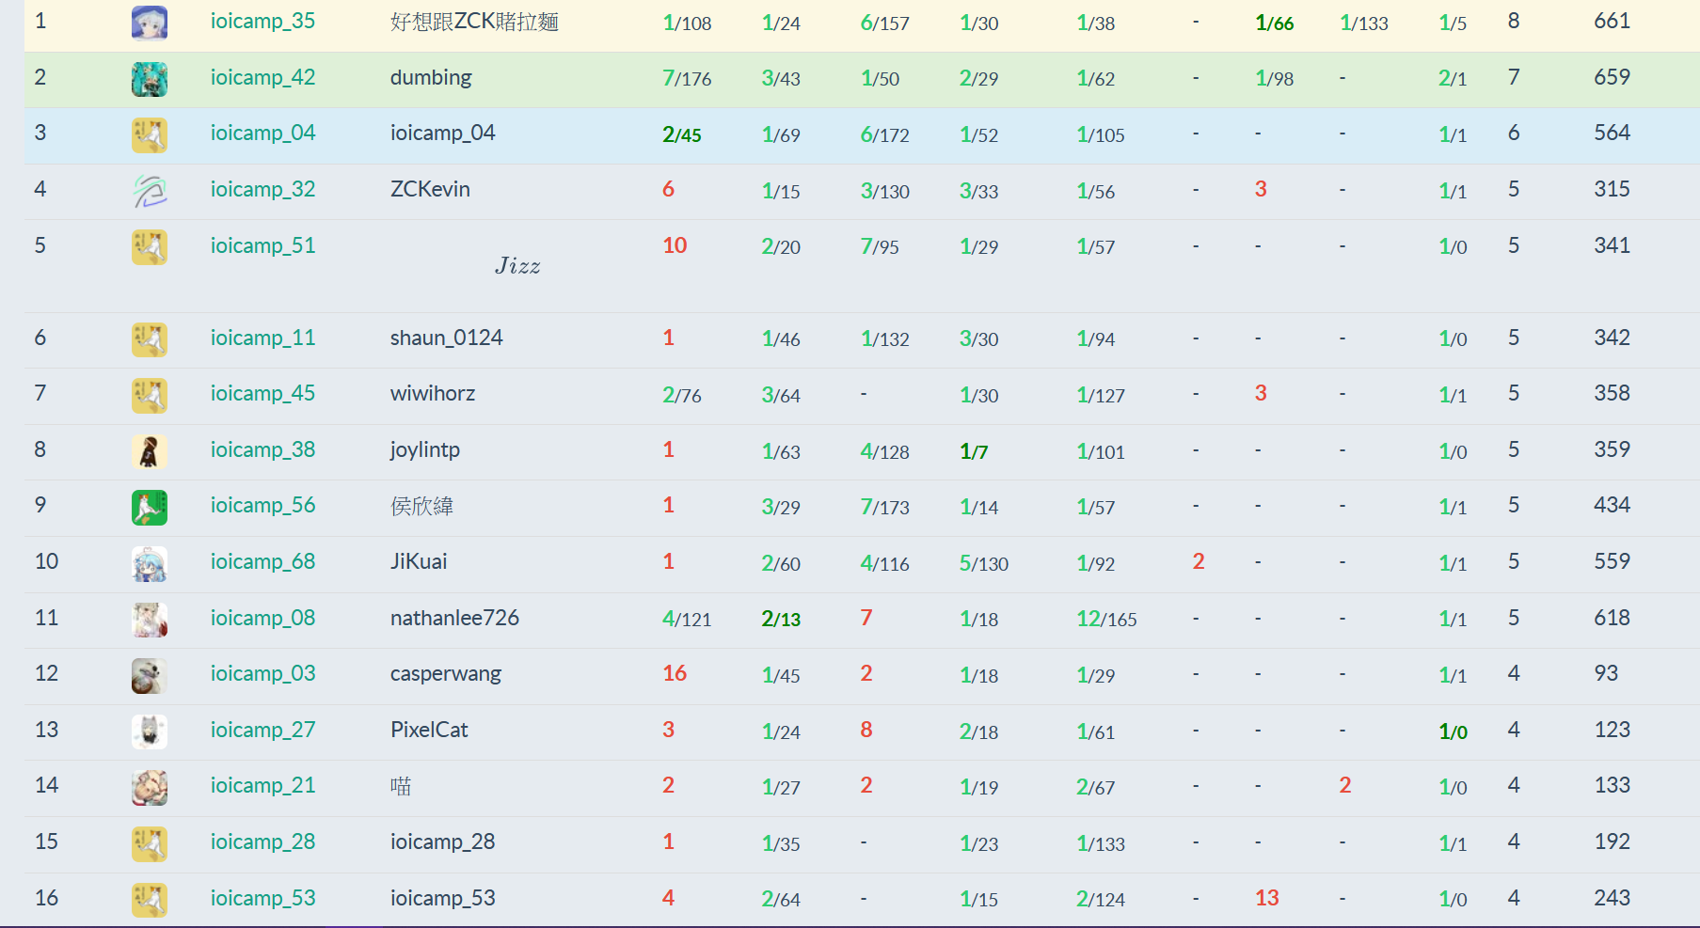Visit the ioicamp_21 username link
The width and height of the screenshot is (1700, 928).
coord(262,786)
